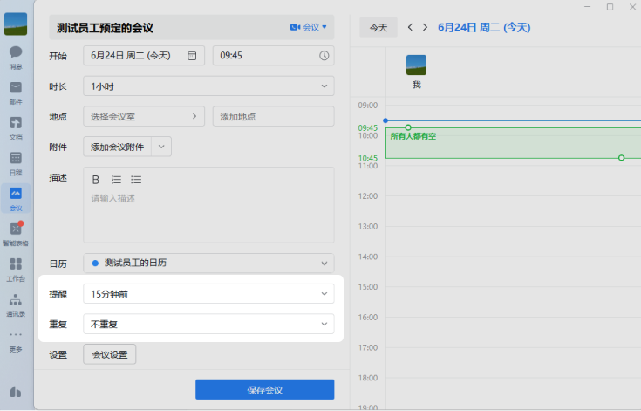Image resolution: width=641 pixels, height=411 pixels.
Task: Expand the 会议 type dropdown
Action: tap(309, 27)
